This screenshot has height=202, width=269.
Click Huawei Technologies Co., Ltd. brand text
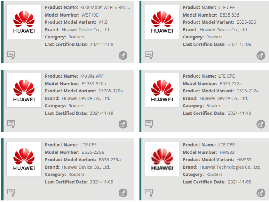click(x=231, y=167)
